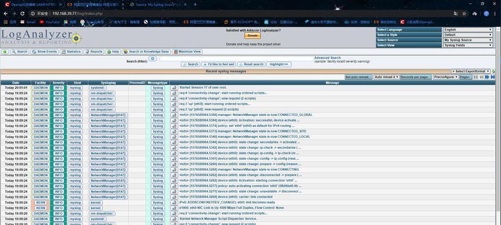Open details icon for 'e1000: eth0 NIC Link' row
Viewport: 501px width, 225px height.
(174, 208)
